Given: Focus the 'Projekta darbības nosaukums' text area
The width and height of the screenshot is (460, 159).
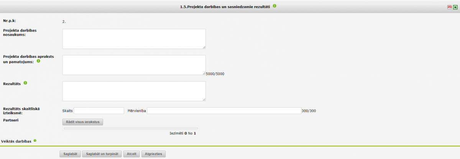Looking at the screenshot, I should pyautogui.click(x=134, y=39).
